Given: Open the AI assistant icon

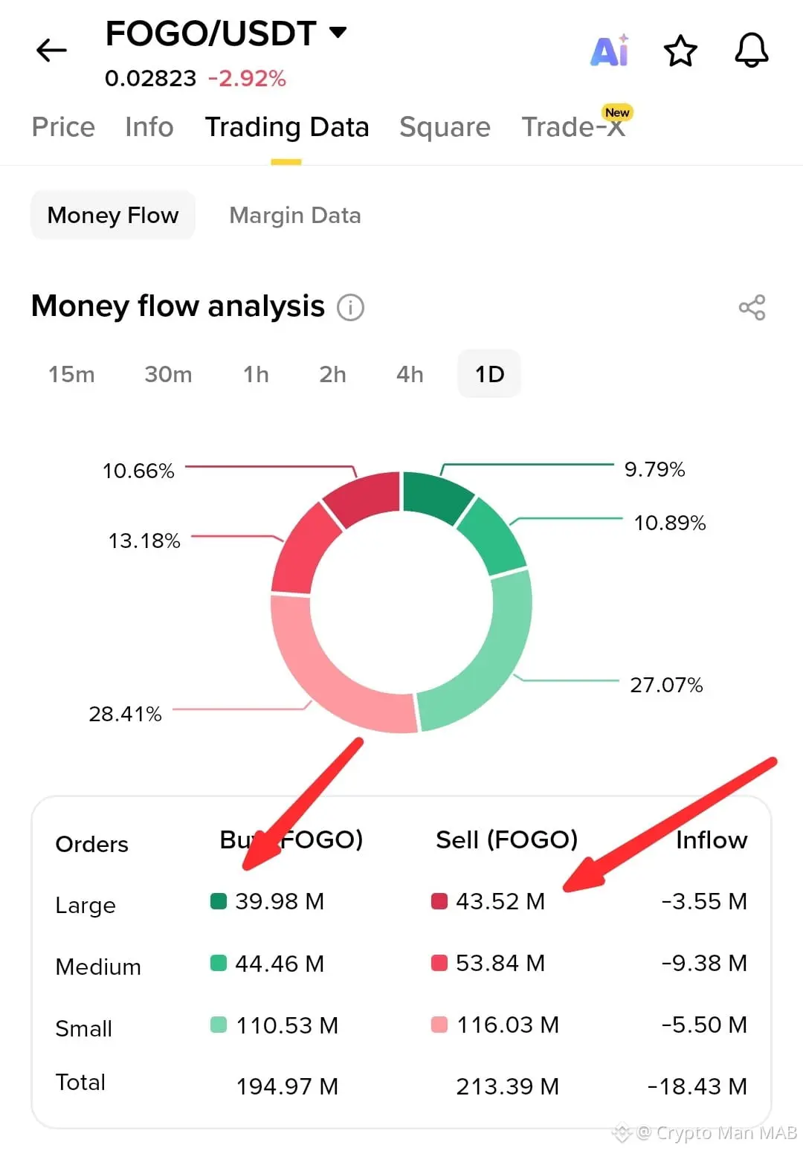Looking at the screenshot, I should click(610, 51).
